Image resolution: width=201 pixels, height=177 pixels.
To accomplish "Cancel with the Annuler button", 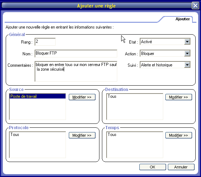I will coord(181,167).
